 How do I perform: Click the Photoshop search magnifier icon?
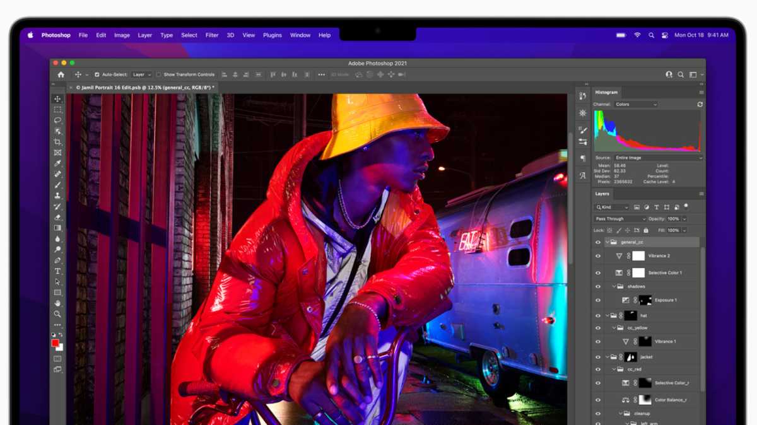[x=681, y=74]
